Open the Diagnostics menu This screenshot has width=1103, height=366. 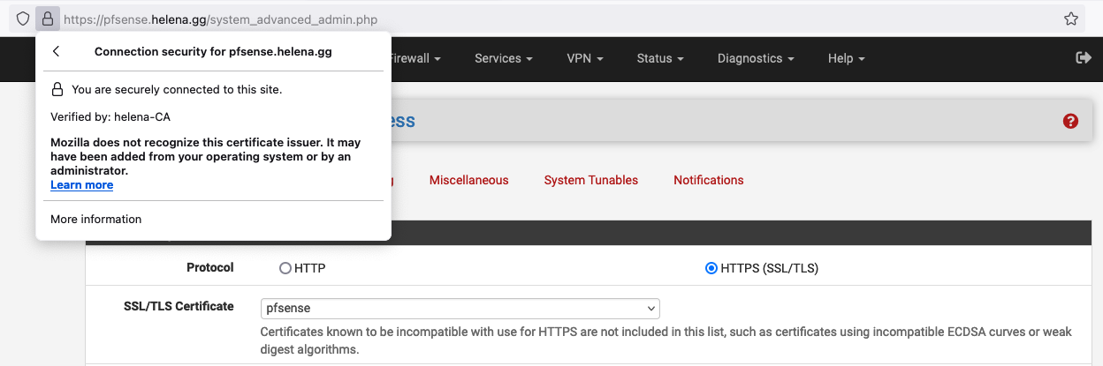click(x=755, y=58)
